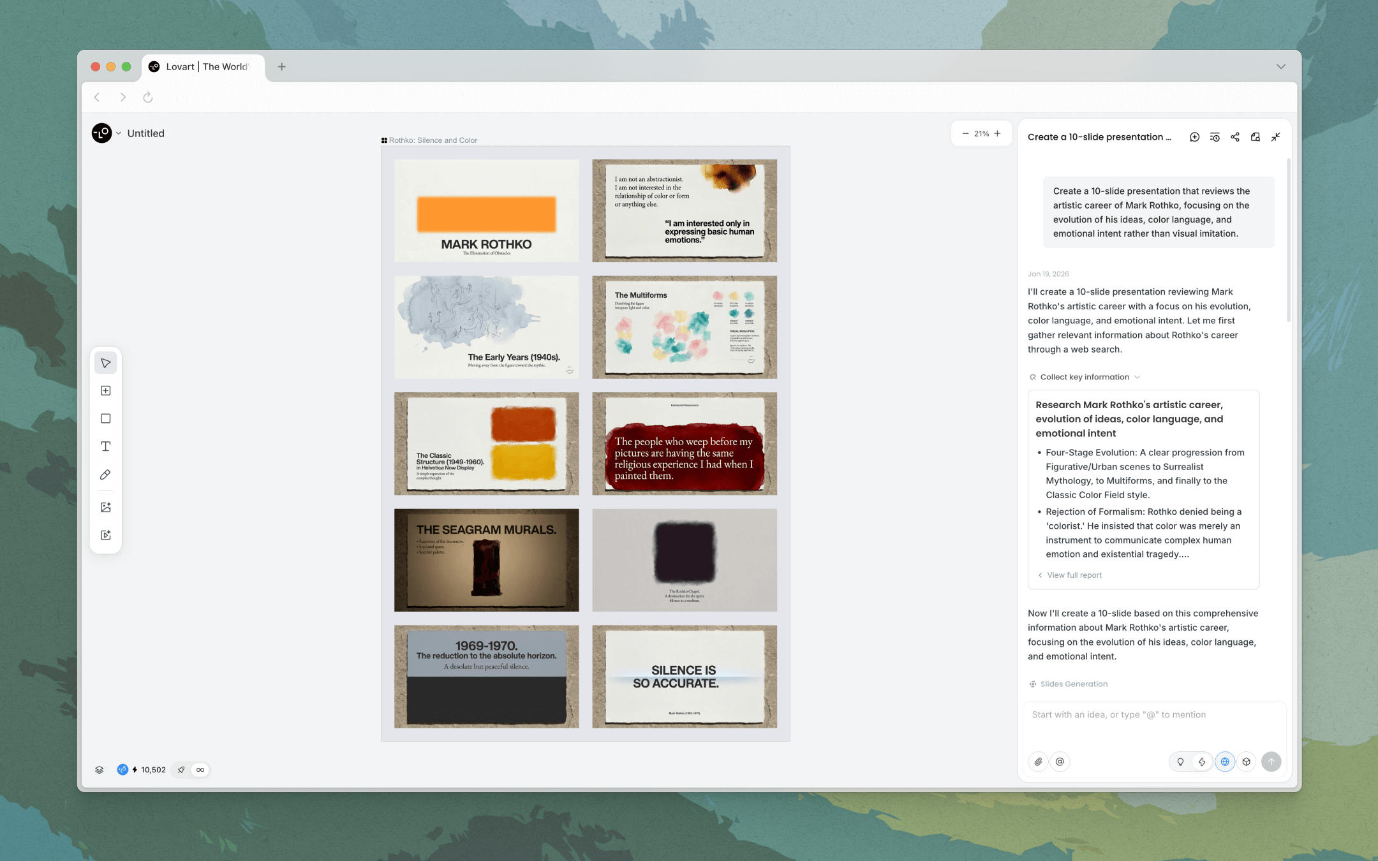
Task: Select the Text tool in the left toolbar
Action: (x=106, y=446)
